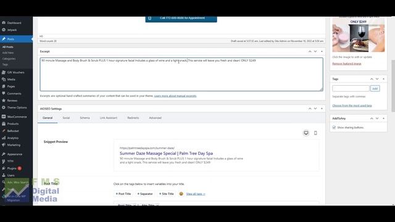Insert the Post Title tag

(x=123, y=194)
